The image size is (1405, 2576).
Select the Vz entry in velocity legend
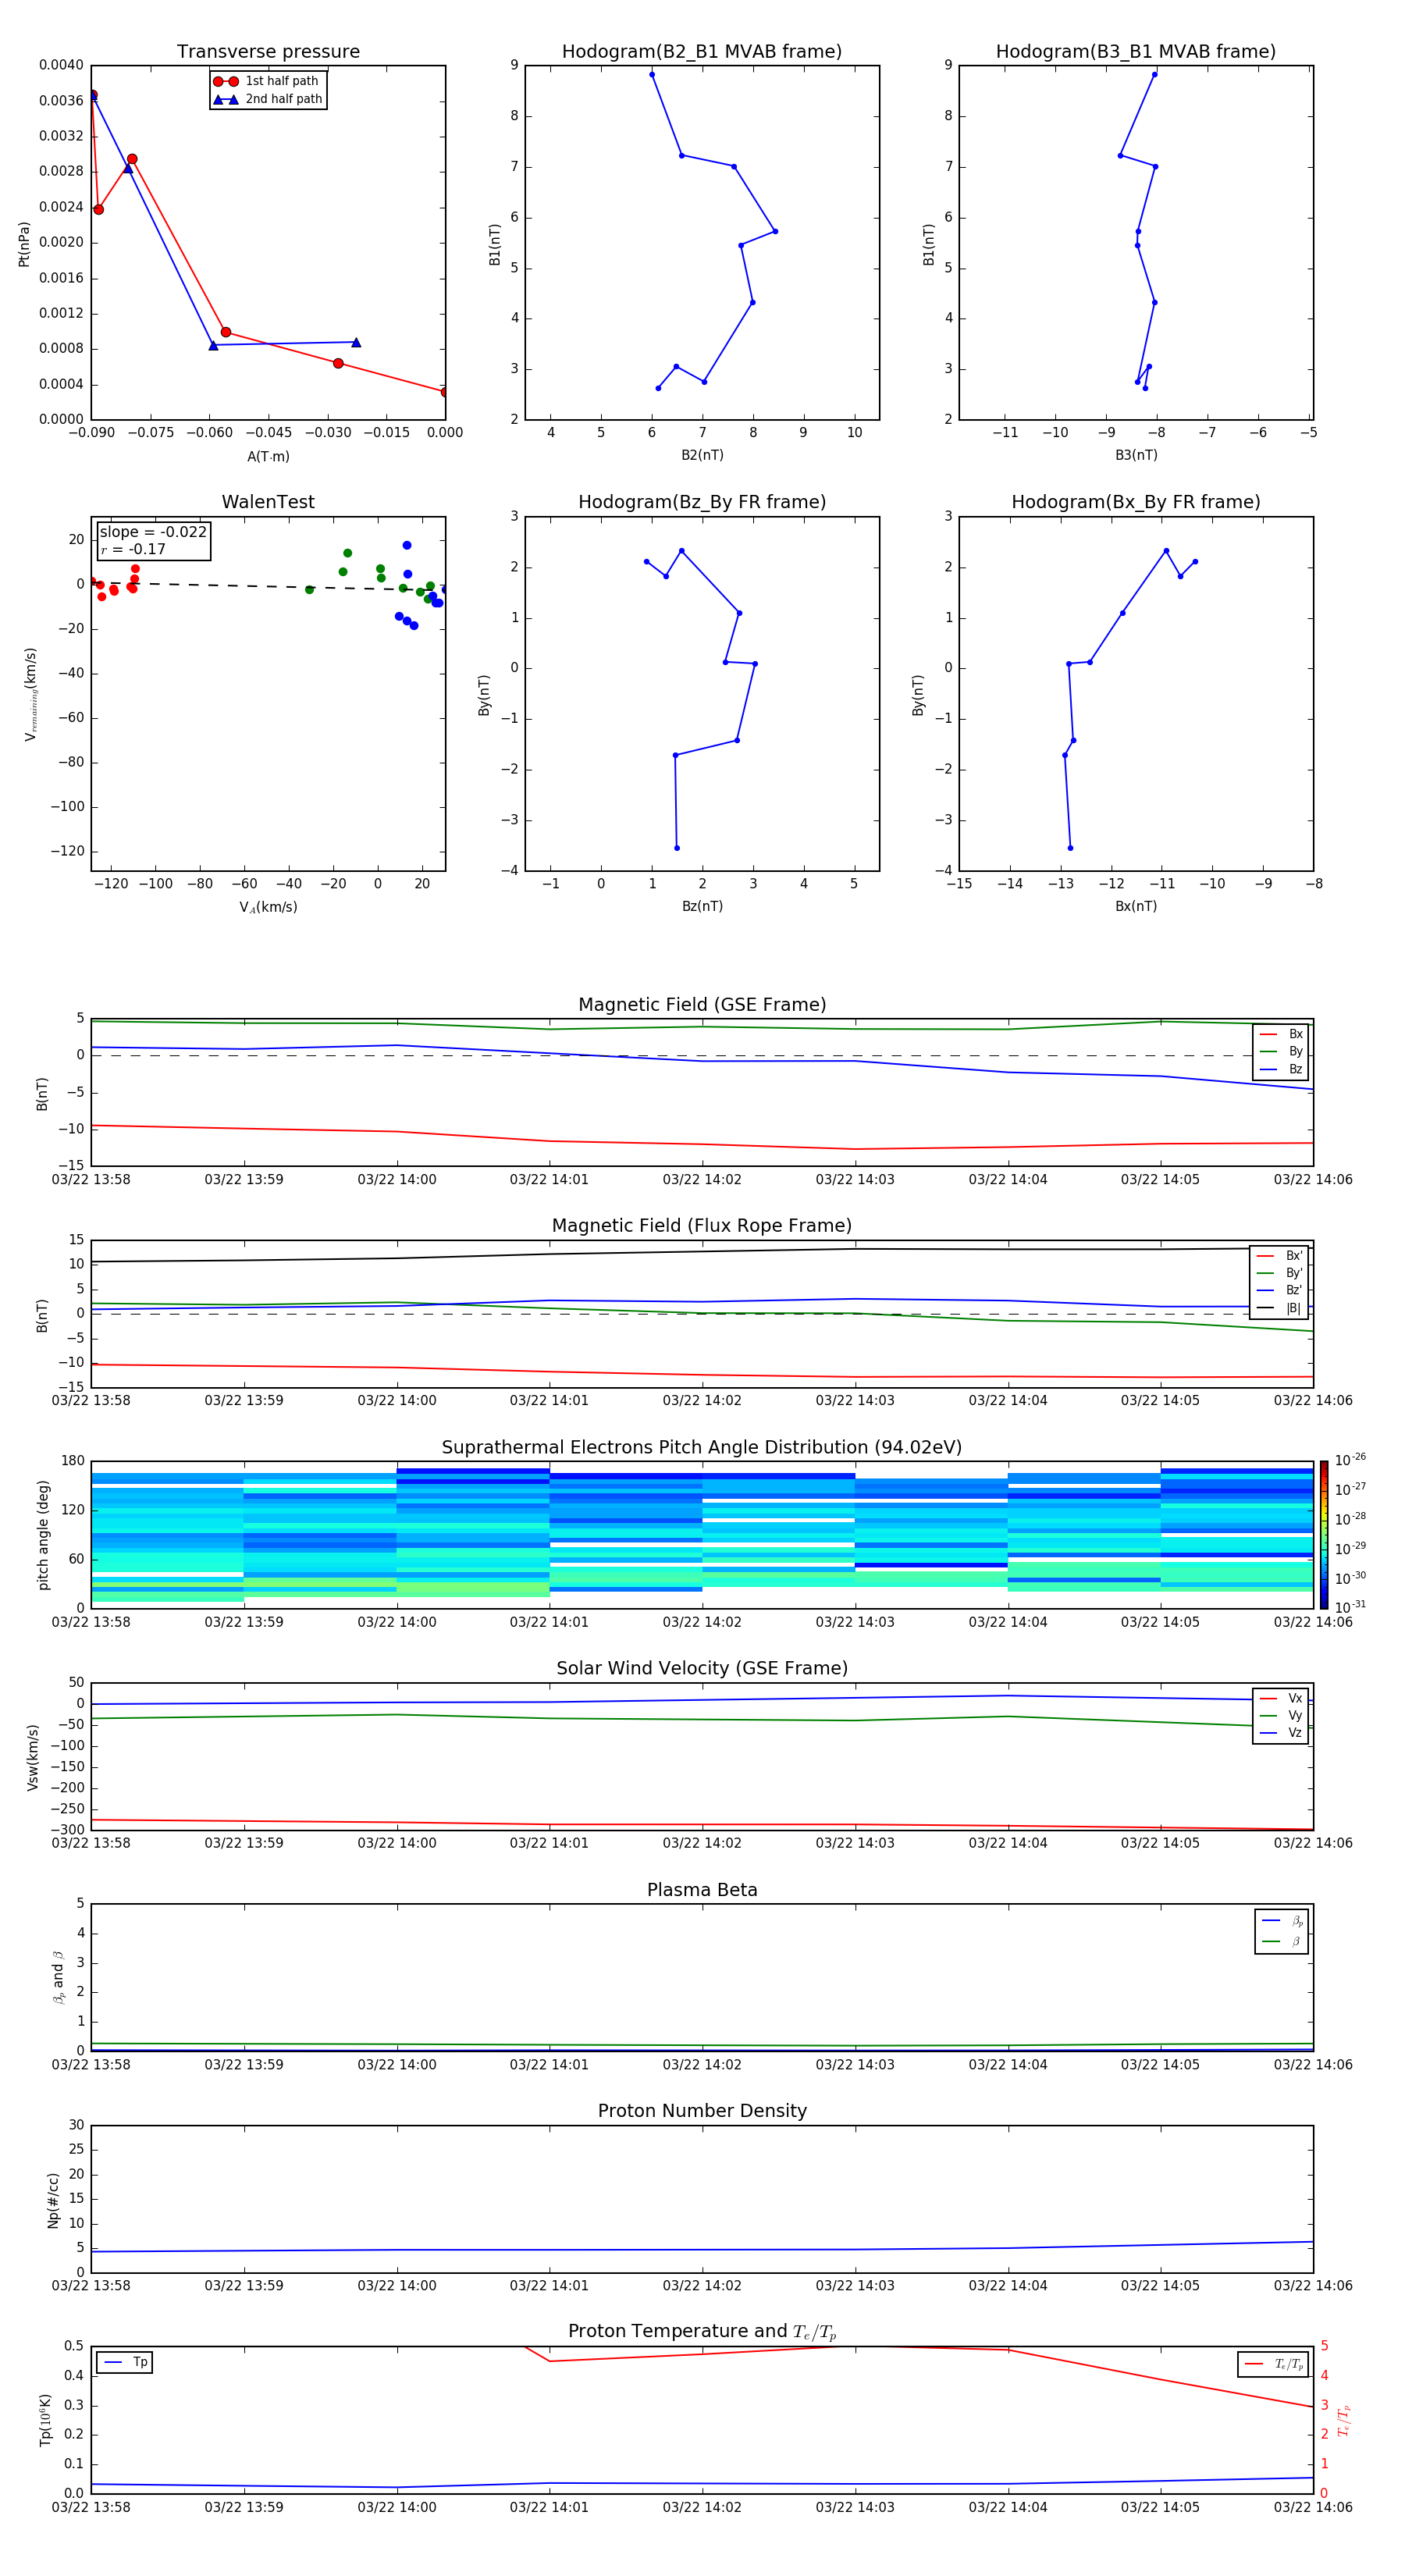pos(1281,1733)
